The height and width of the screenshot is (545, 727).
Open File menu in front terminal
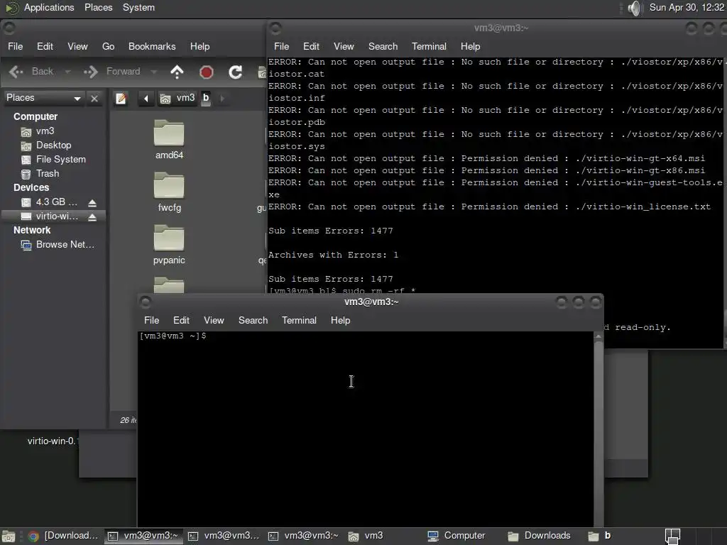(152, 320)
